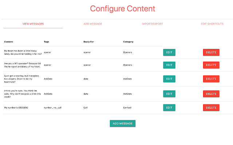Delete the 'new toy' AskDate message

click(x=211, y=79)
